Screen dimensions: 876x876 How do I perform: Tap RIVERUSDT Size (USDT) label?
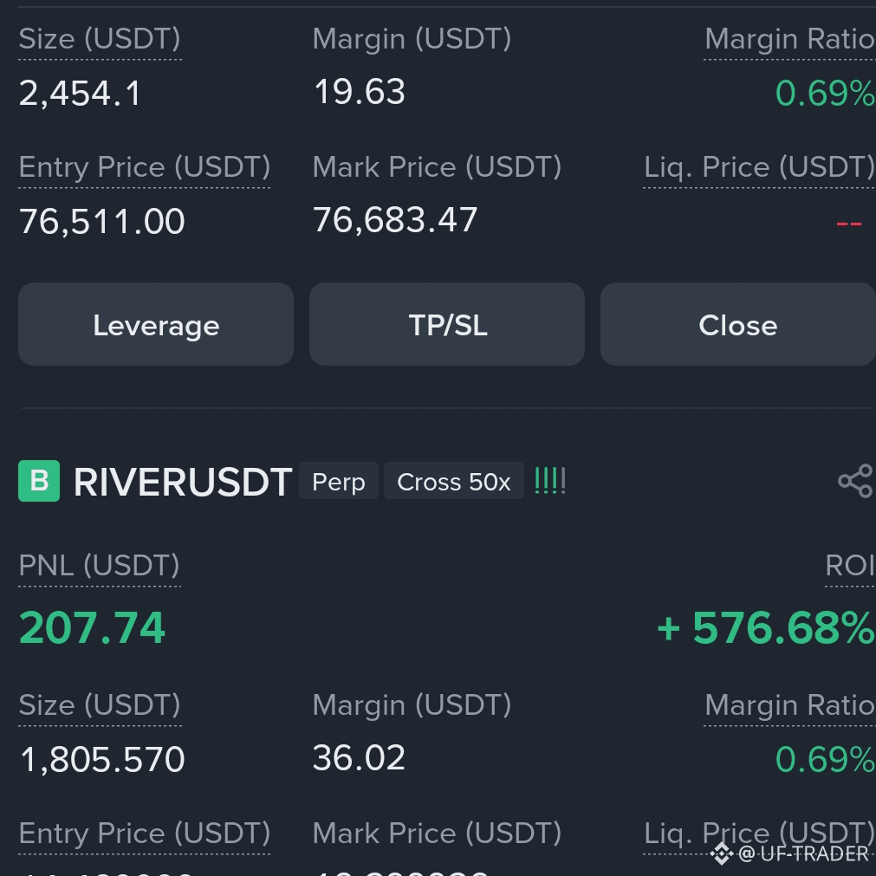[100, 705]
